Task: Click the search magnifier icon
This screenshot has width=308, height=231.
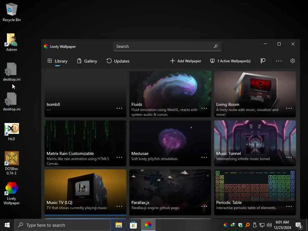Action: (216, 46)
